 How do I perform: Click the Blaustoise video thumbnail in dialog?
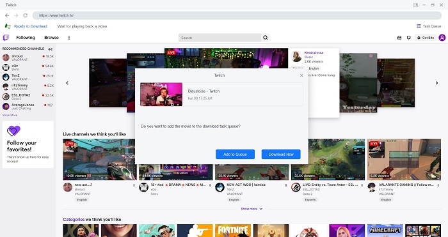click(x=161, y=95)
